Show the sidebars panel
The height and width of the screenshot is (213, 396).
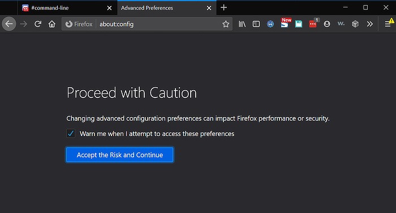[x=256, y=24]
